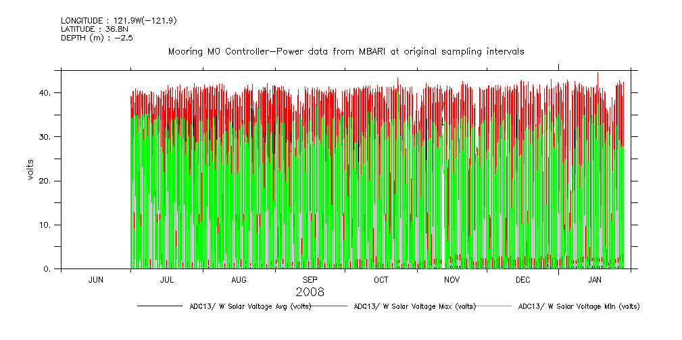Screen dimensions: 682x340
Task: Click the 2008 year label below axis
Action: click(310, 292)
